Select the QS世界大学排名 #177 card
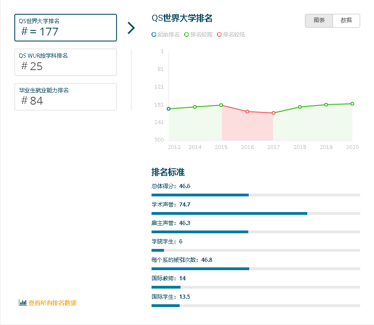This screenshot has height=325, width=374. 65,28
